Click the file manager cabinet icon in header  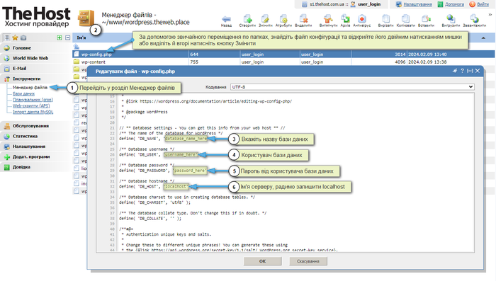click(86, 18)
